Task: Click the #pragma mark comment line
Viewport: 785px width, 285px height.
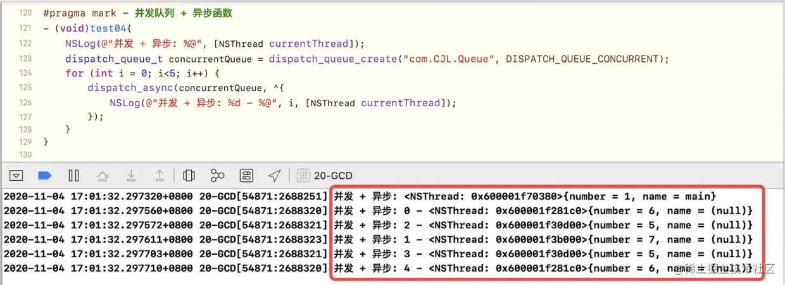Action: 137,13
